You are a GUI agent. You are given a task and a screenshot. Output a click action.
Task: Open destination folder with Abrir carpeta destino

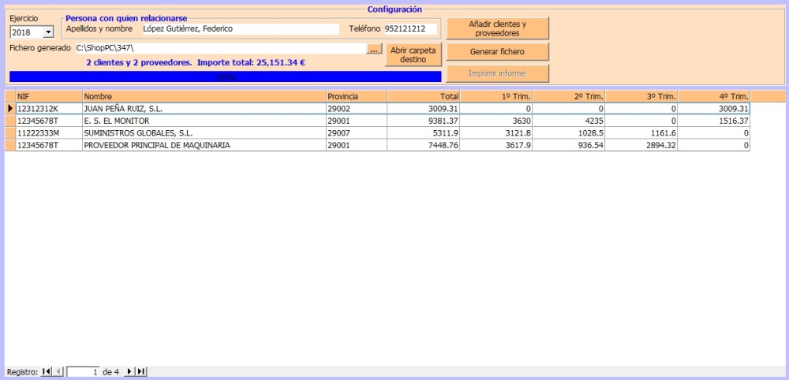[413, 54]
